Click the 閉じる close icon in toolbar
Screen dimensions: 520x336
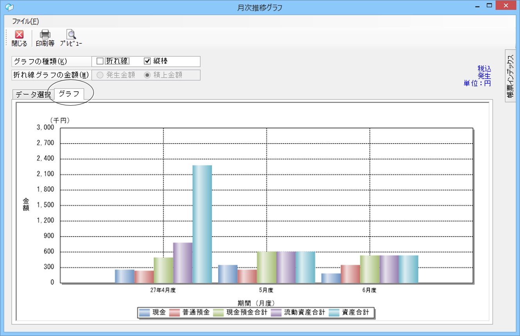19,34
